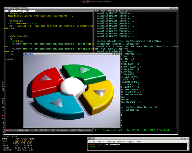Open the Terminal menu in the terminal window

pos(121,142)
